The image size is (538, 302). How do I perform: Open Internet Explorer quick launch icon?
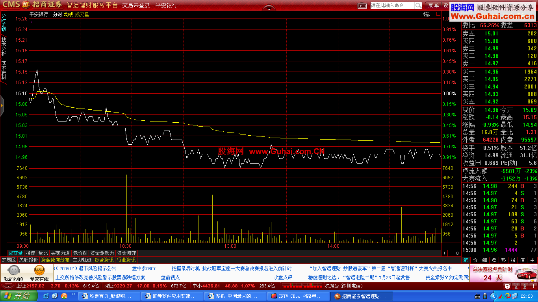(x=46, y=296)
